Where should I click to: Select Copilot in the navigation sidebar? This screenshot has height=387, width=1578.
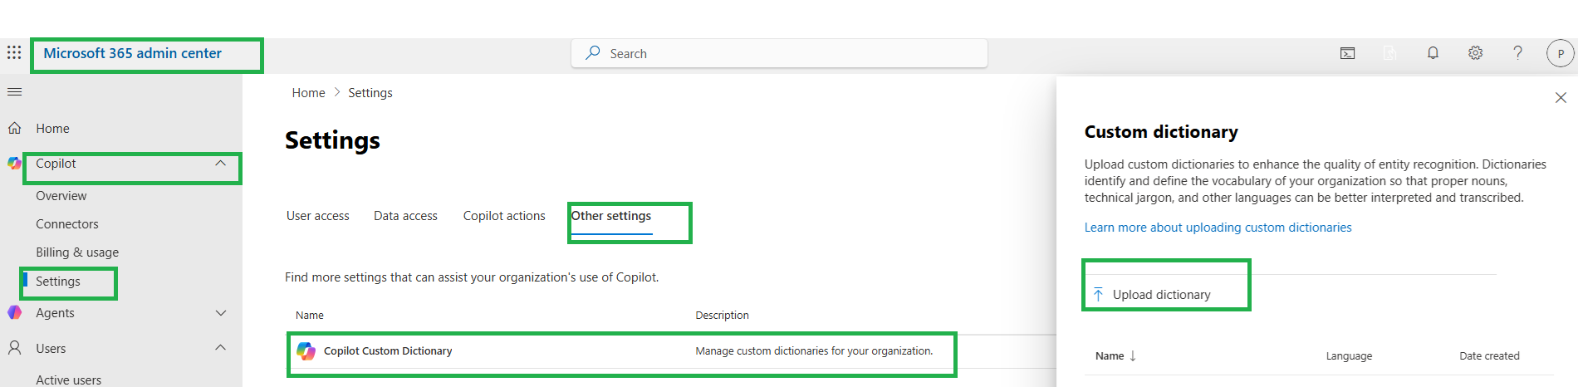(56, 164)
